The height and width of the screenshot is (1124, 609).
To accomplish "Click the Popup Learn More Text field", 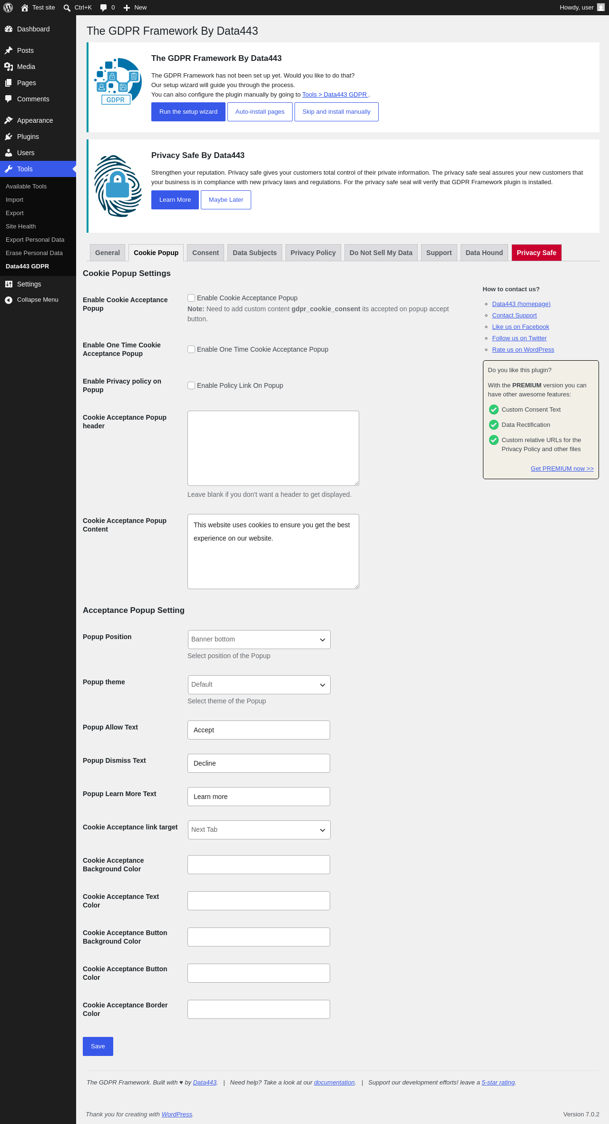I will click(259, 797).
